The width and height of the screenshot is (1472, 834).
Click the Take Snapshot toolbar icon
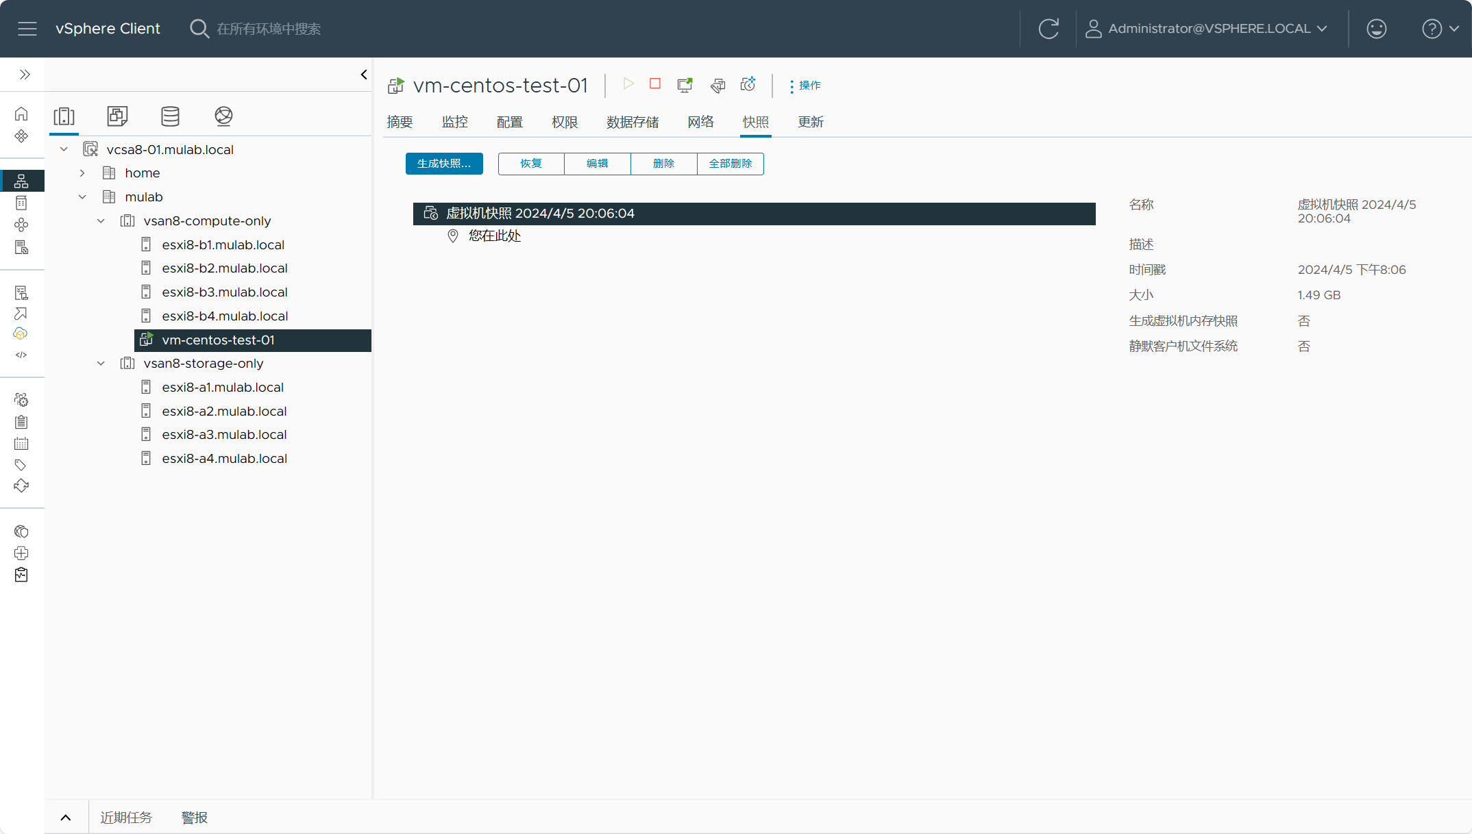[x=748, y=84]
